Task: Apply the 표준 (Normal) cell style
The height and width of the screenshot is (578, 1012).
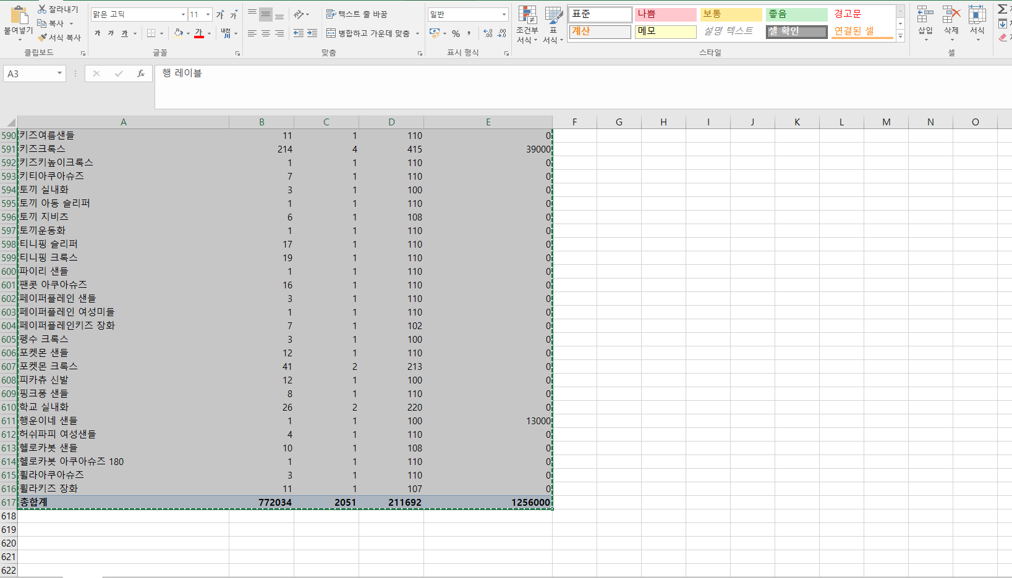Action: [600, 14]
